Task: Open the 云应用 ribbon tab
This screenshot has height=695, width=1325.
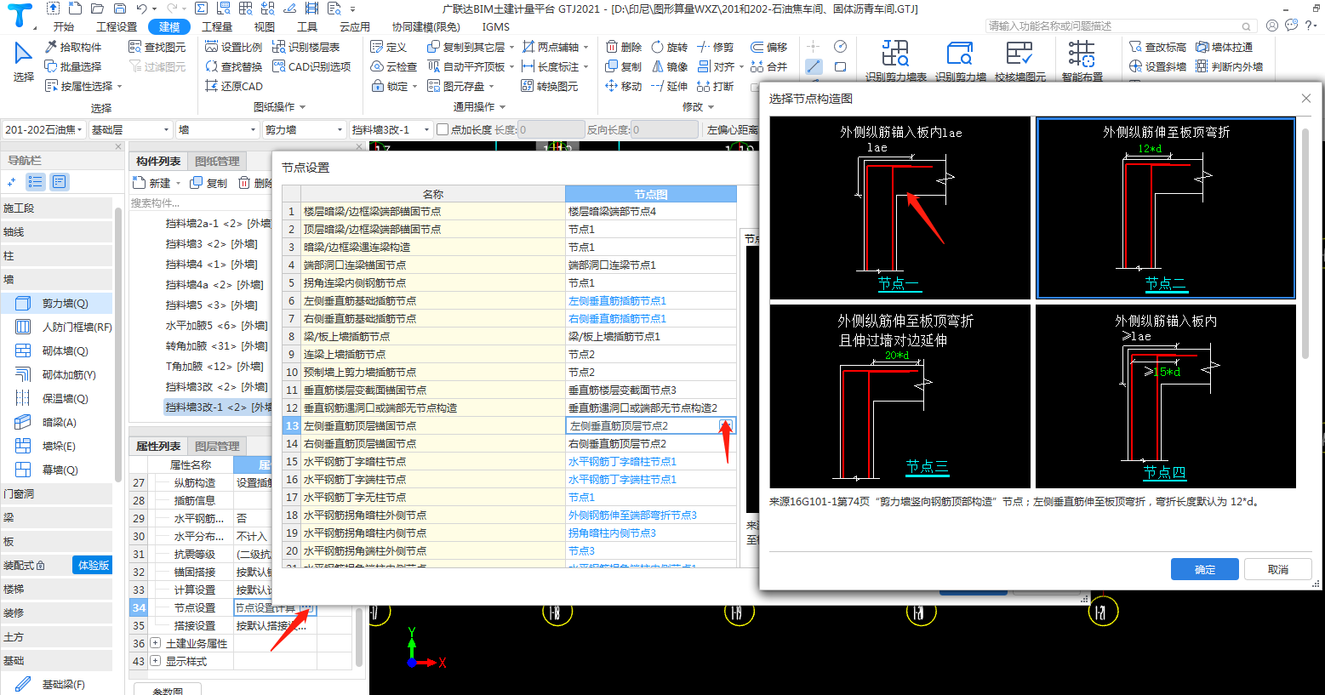Action: coord(355,26)
